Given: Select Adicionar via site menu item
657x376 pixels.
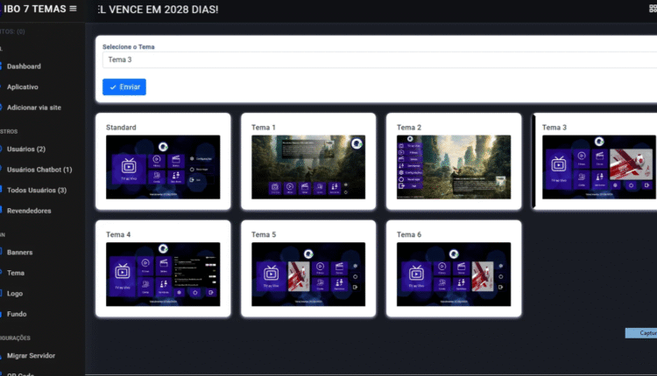Looking at the screenshot, I should 34,107.
